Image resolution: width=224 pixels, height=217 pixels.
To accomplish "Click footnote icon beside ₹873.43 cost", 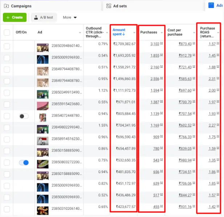I will click(194, 44).
